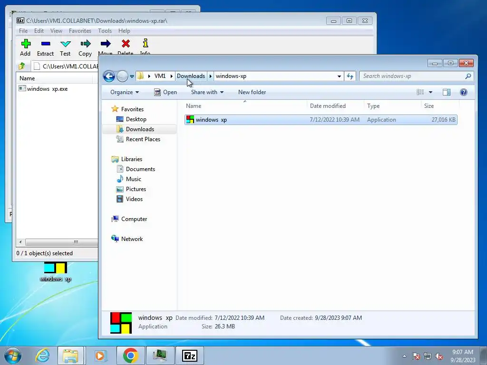Sort by Size column

pyautogui.click(x=440, y=106)
